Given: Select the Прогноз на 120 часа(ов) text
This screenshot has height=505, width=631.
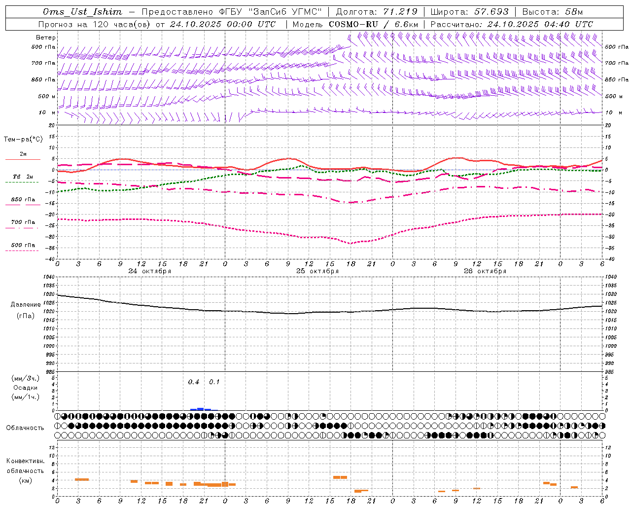Looking at the screenshot, I should pyautogui.click(x=94, y=24).
